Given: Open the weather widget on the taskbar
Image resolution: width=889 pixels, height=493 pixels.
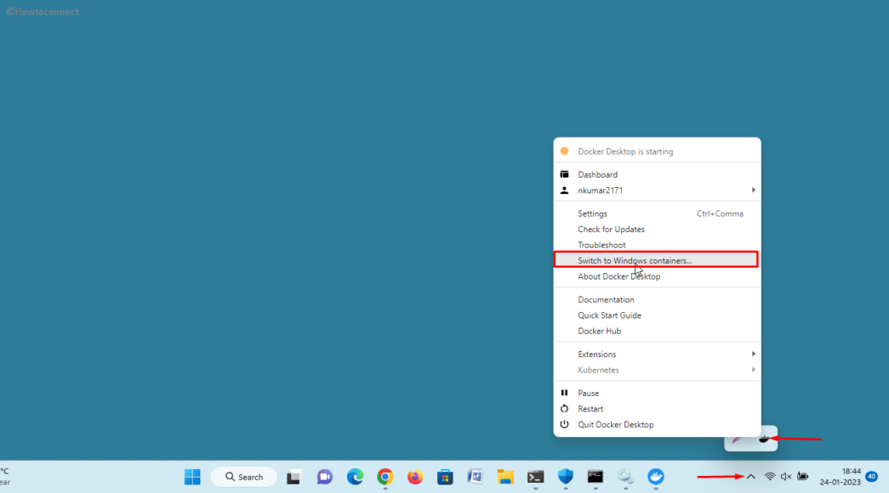Looking at the screenshot, I should click(6, 477).
